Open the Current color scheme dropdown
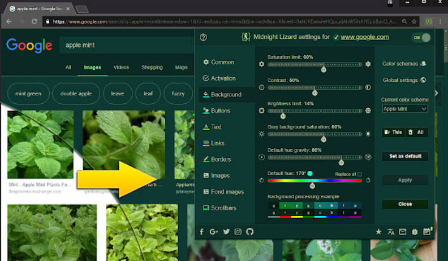 404,108
